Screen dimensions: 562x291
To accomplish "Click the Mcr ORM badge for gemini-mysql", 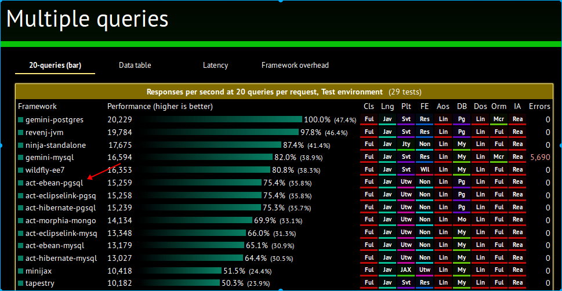I will (499, 157).
